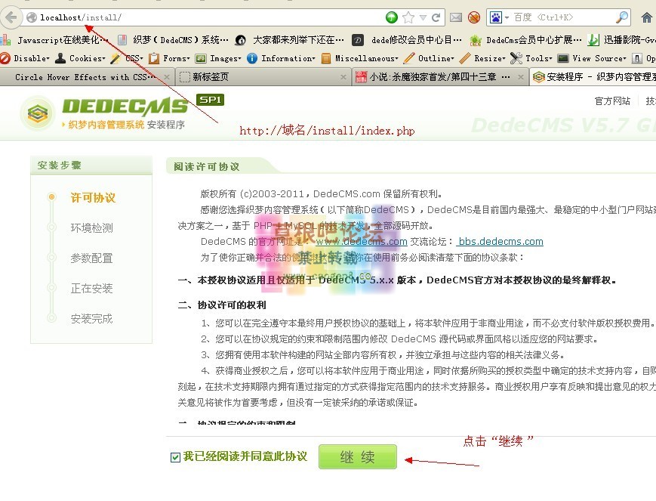Click the mail envelope toolbar icon
The width and height of the screenshot is (656, 501).
(x=456, y=17)
